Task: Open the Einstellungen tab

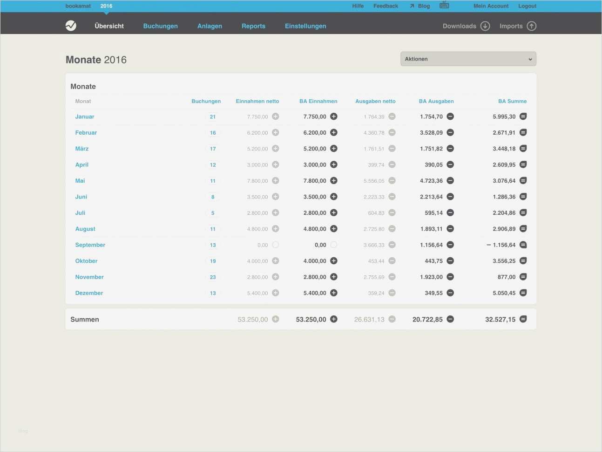Action: point(305,26)
